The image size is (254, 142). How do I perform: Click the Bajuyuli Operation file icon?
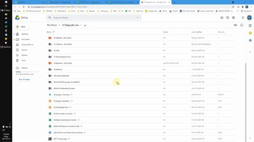(50, 101)
